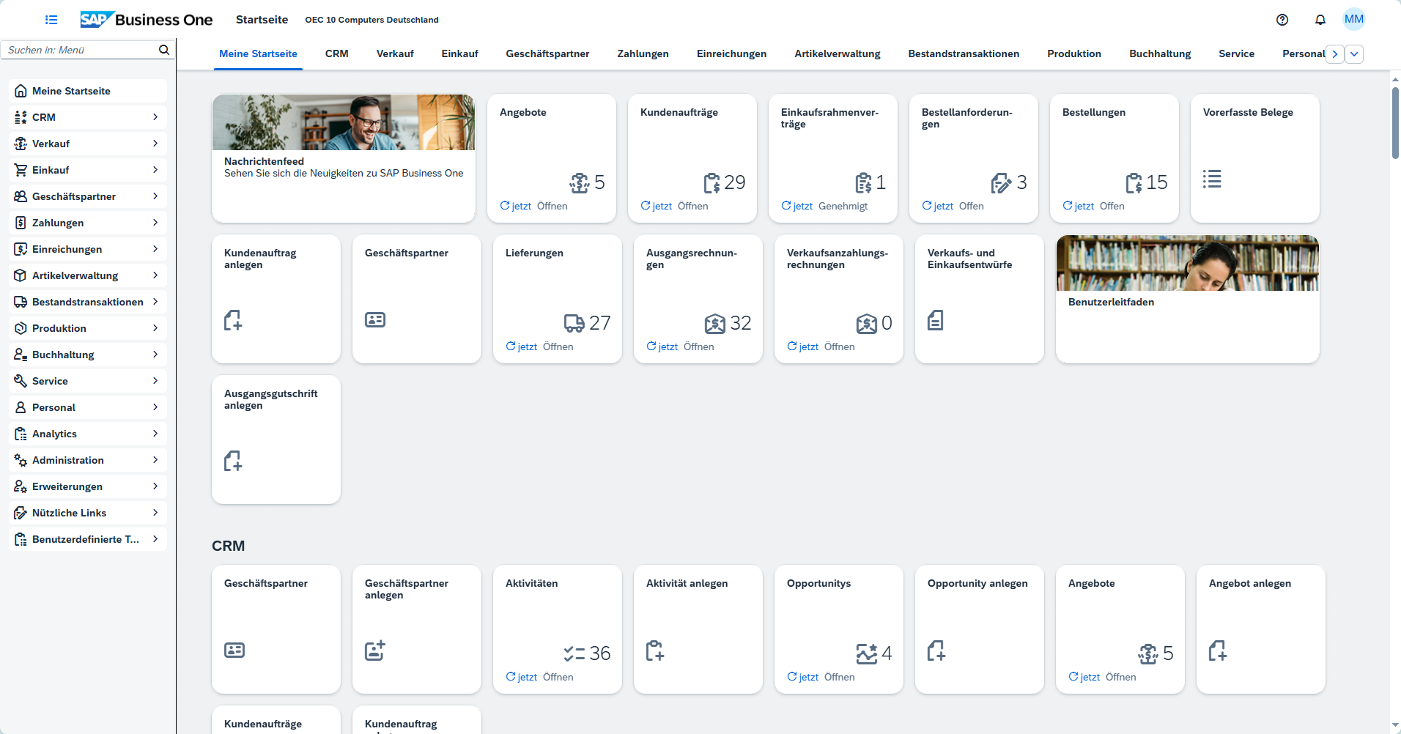Click the Kundenauftrag anlegen document-plus icon

pyautogui.click(x=233, y=320)
